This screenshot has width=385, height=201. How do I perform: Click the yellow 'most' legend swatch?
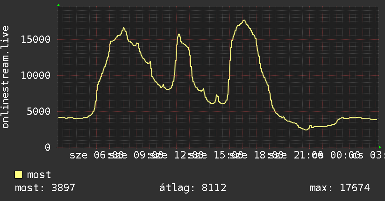click(x=18, y=175)
